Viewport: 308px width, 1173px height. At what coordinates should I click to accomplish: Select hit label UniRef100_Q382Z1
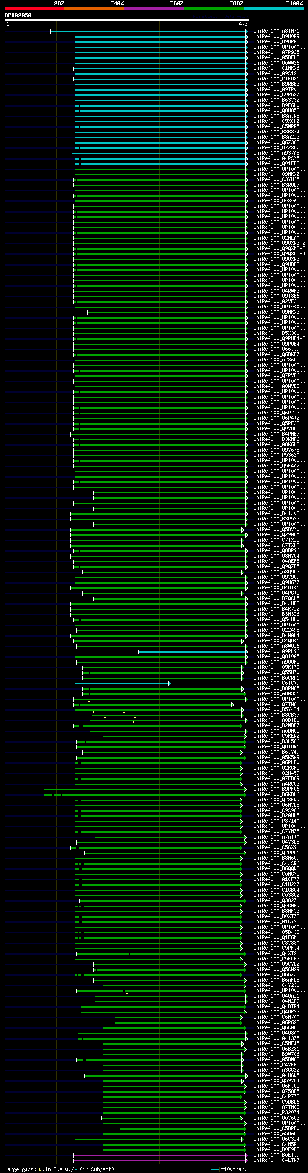click(276, 900)
